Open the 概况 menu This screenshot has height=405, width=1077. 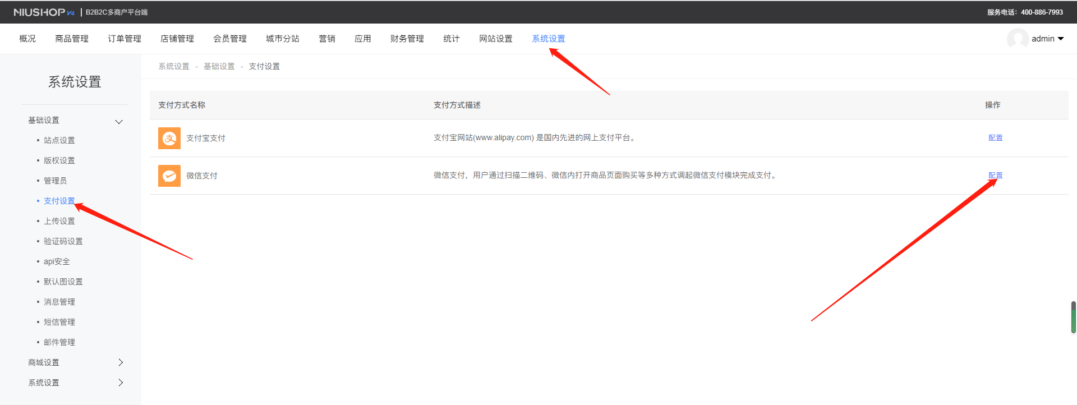27,39
